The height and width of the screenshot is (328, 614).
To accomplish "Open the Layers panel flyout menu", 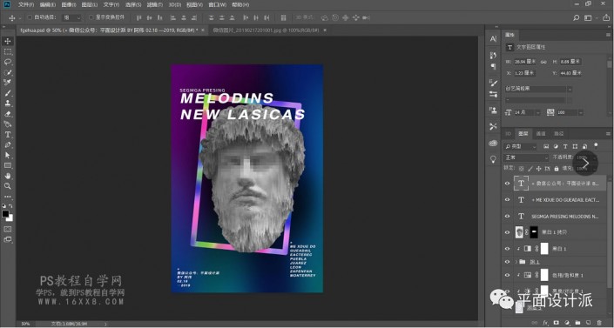I will pos(608,133).
